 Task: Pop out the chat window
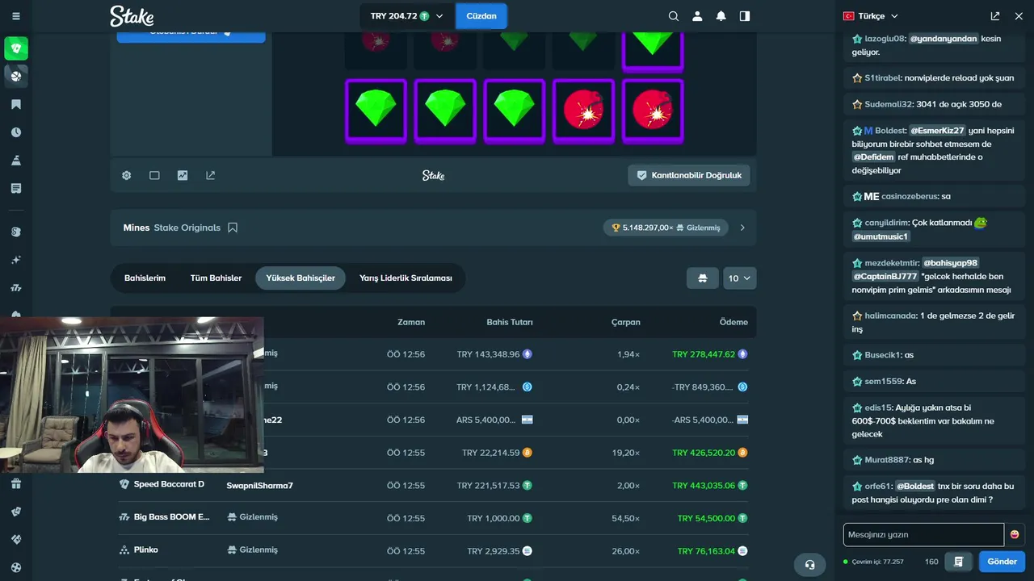coord(995,16)
